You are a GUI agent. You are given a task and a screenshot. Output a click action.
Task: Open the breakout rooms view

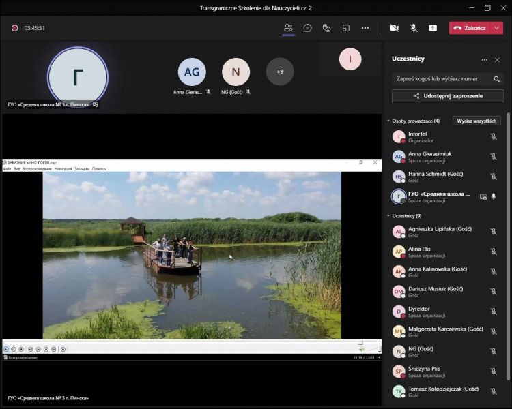point(346,28)
